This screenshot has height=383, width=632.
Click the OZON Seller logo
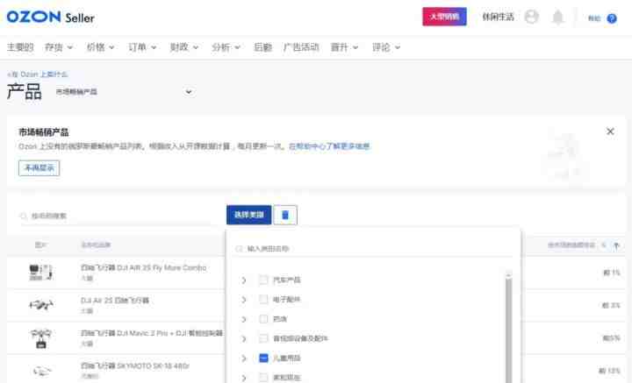point(51,17)
